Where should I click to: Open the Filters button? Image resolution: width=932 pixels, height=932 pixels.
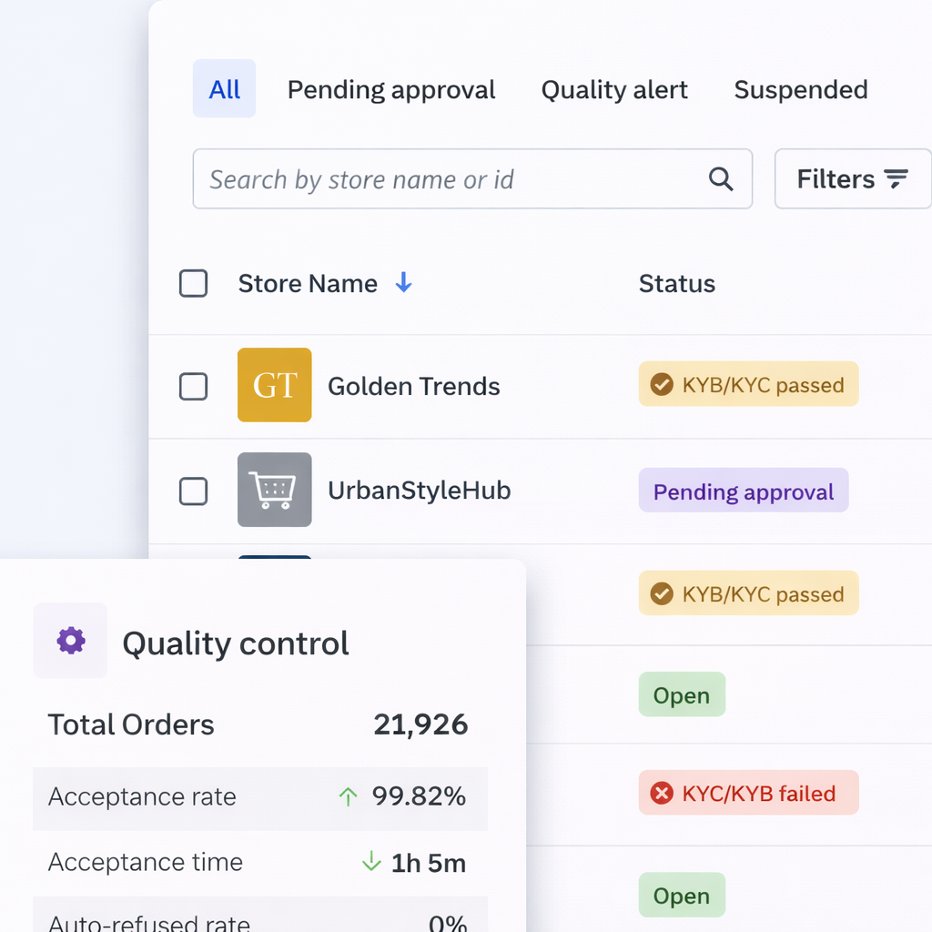[853, 179]
